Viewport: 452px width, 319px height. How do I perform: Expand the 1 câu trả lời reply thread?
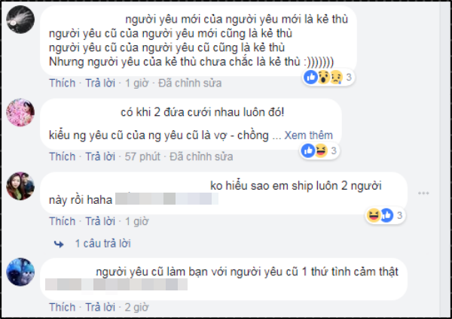point(103,244)
